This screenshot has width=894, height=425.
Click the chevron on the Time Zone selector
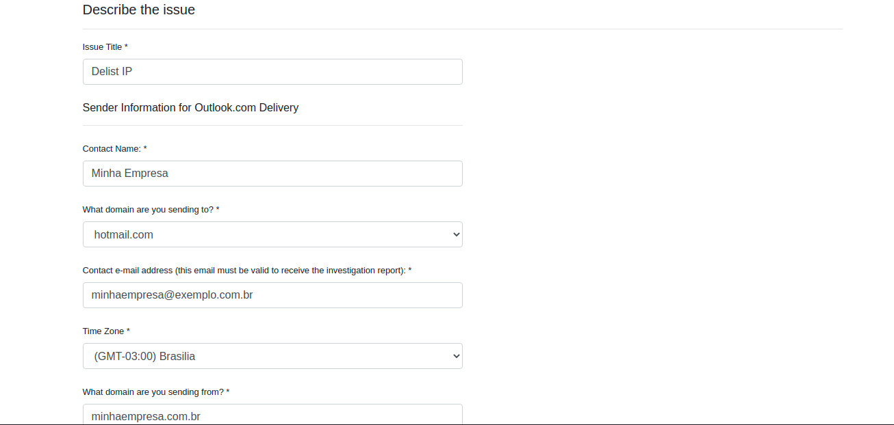click(457, 356)
